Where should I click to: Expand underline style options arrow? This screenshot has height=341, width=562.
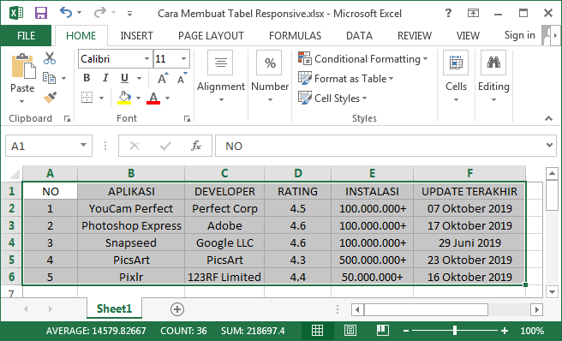[x=139, y=79]
